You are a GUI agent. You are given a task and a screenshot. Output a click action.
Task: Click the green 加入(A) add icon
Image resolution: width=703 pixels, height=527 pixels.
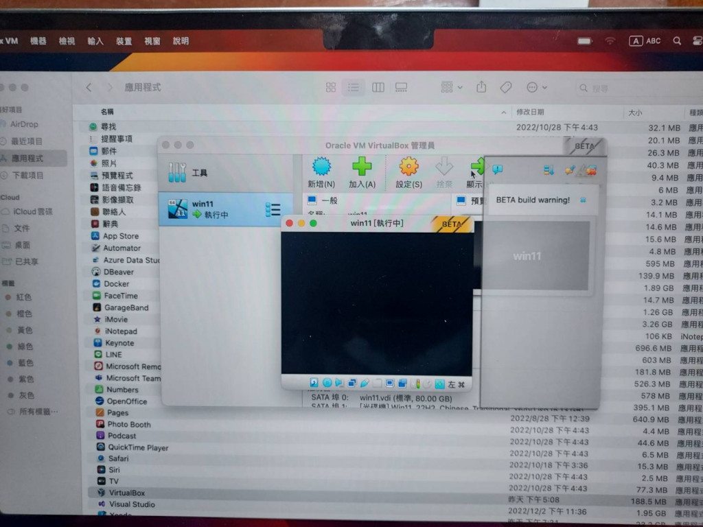(362, 166)
